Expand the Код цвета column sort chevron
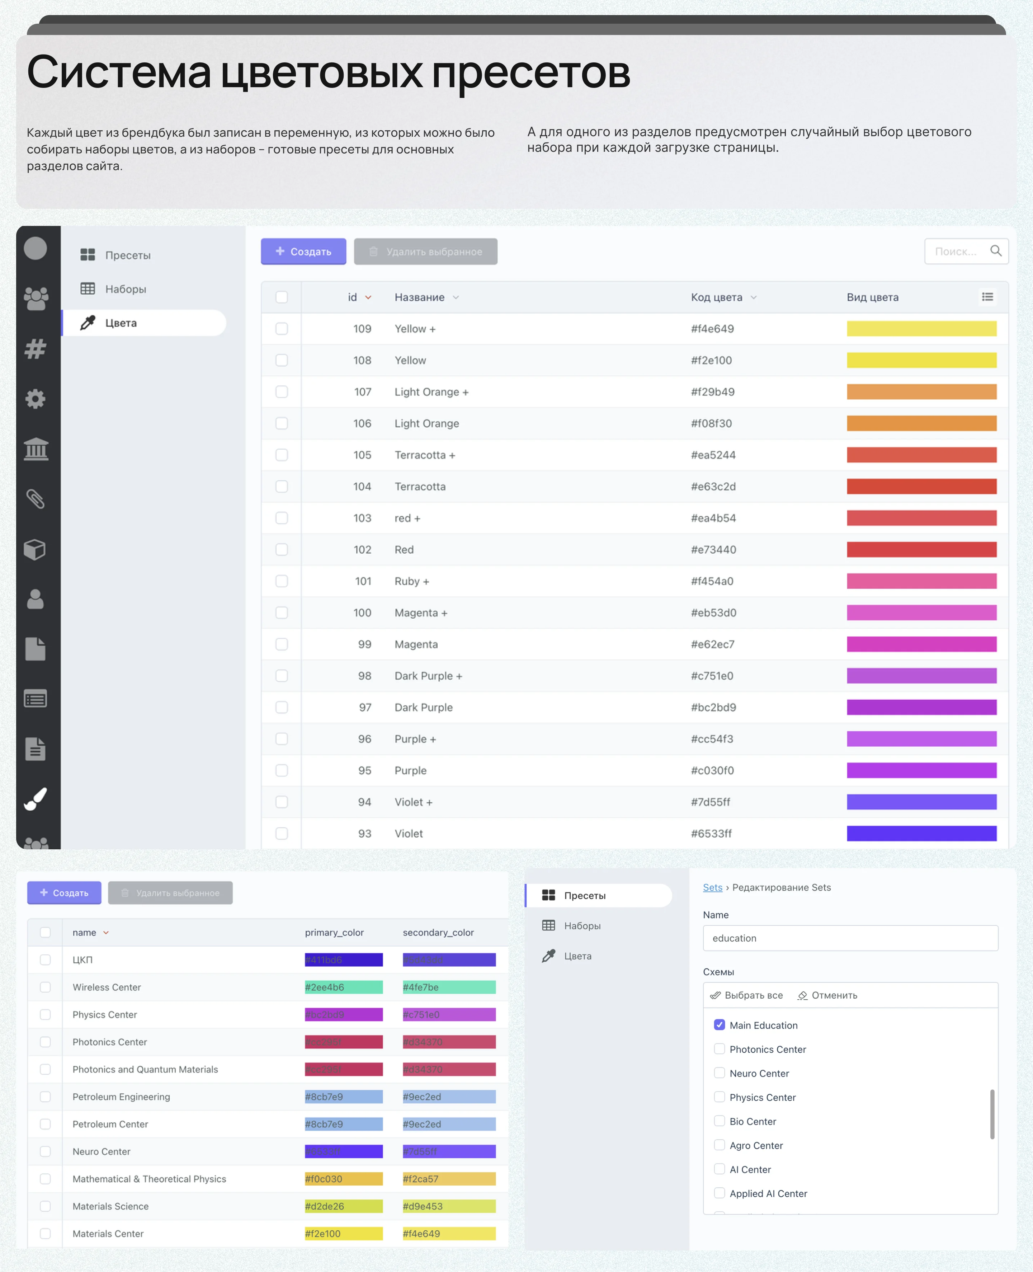 click(753, 297)
